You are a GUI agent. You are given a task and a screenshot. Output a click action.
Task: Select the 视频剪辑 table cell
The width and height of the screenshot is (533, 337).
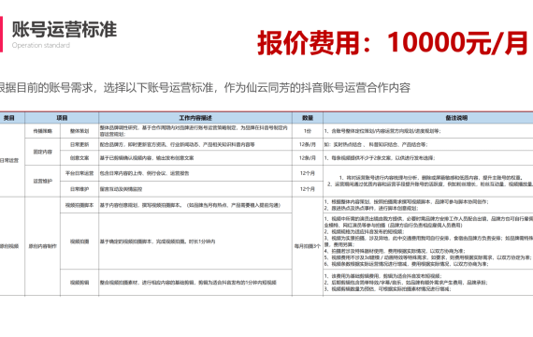pyautogui.click(x=79, y=282)
